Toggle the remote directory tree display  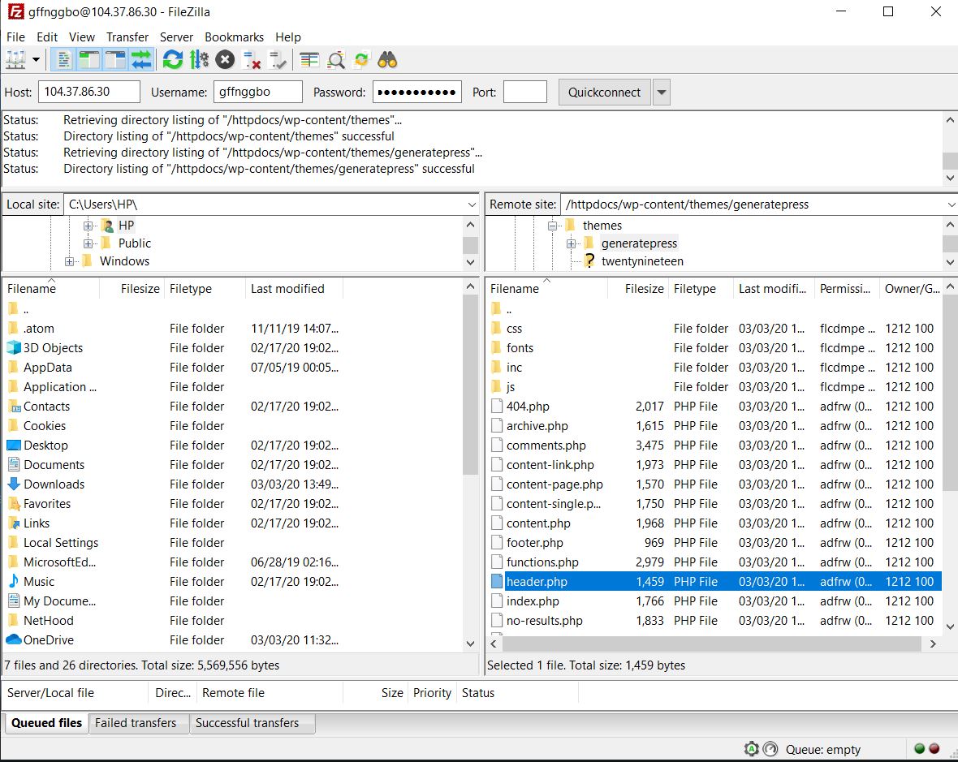114,60
